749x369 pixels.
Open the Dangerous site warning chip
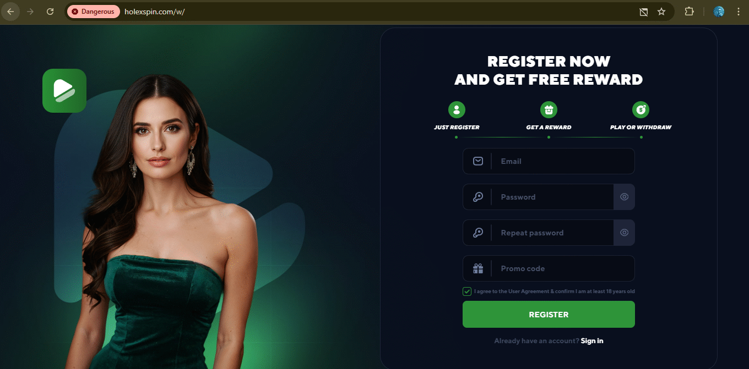[94, 12]
